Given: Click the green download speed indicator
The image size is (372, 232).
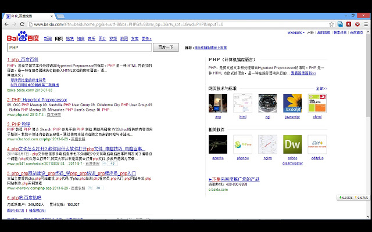Looking at the screenshot, I should 346,198.
